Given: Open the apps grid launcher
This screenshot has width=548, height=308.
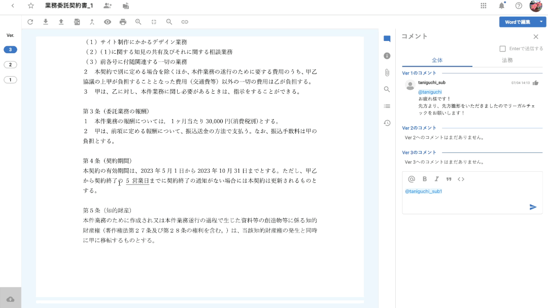Looking at the screenshot, I should (483, 6).
